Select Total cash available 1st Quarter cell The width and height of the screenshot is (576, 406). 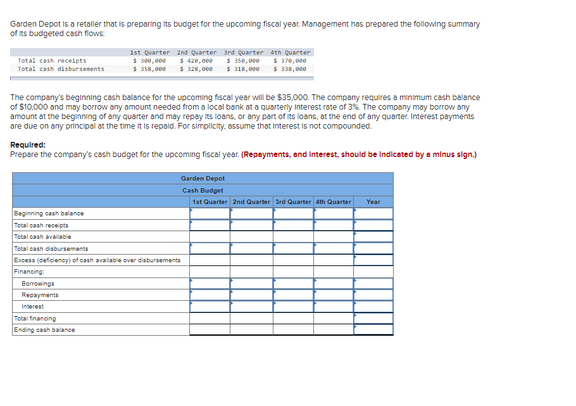coord(210,236)
